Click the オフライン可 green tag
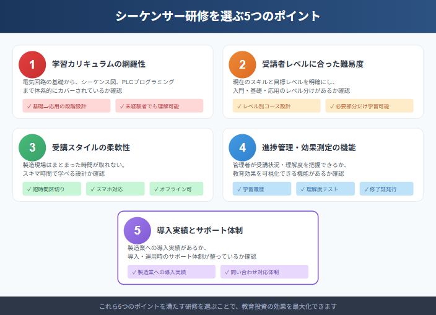This screenshot has height=315, width=436. 176,189
